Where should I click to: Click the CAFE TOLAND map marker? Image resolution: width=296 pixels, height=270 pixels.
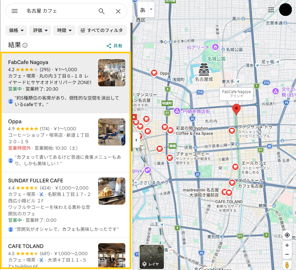pos(229,193)
